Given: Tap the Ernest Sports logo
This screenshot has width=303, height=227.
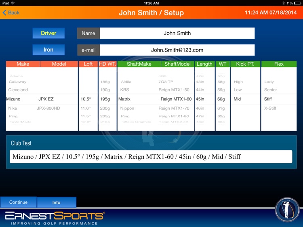Looking at the screenshot, I should coord(55,218).
